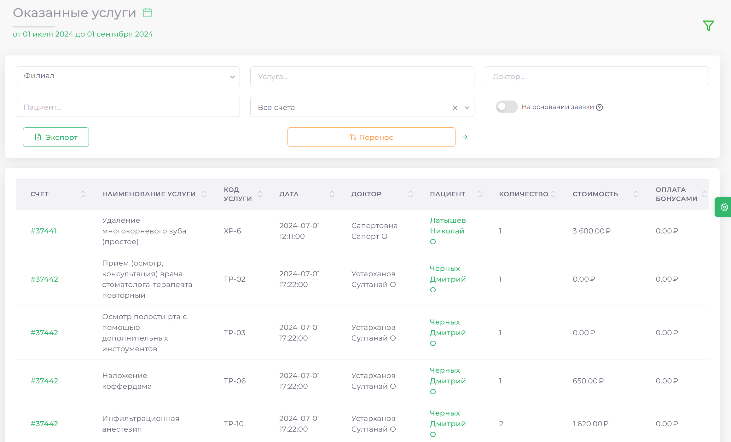The width and height of the screenshot is (731, 442).
Task: Click the cost value 650.00 ₽
Action: click(588, 381)
